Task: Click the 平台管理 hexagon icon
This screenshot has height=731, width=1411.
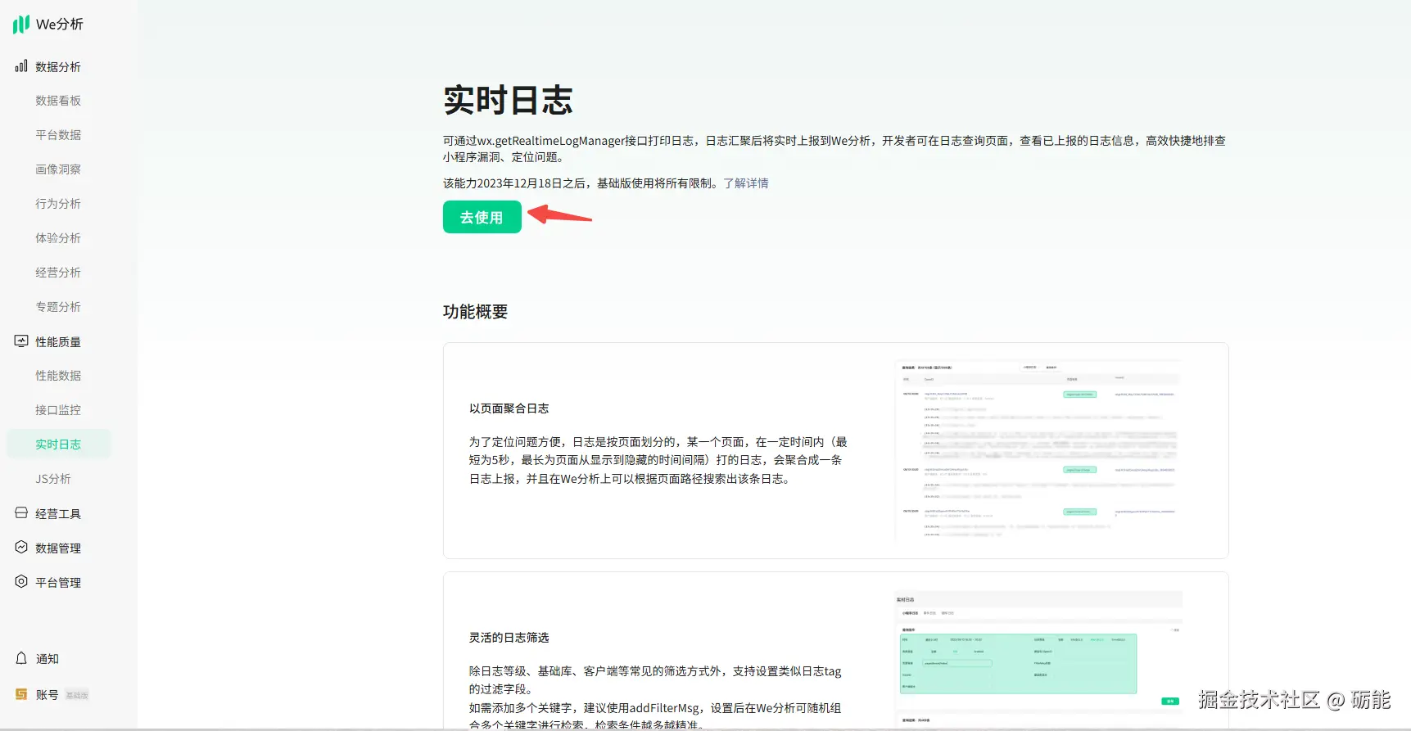Action: [21, 582]
